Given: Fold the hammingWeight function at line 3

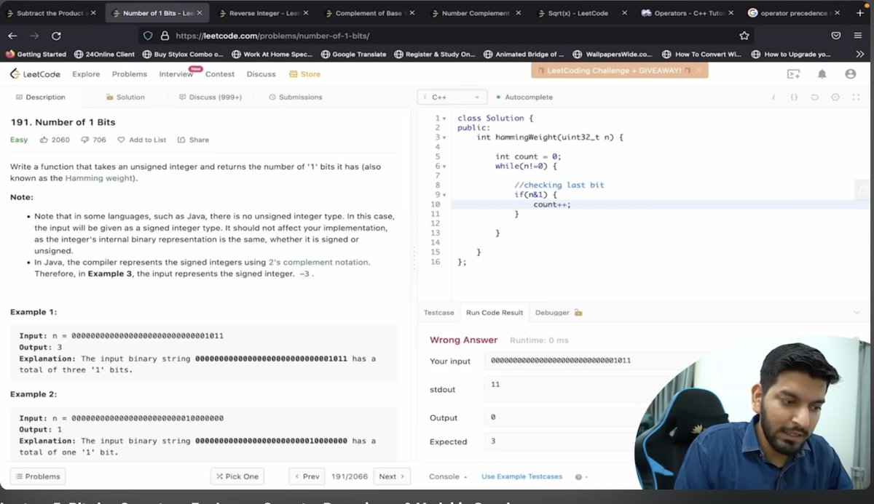Looking at the screenshot, I should [x=444, y=137].
